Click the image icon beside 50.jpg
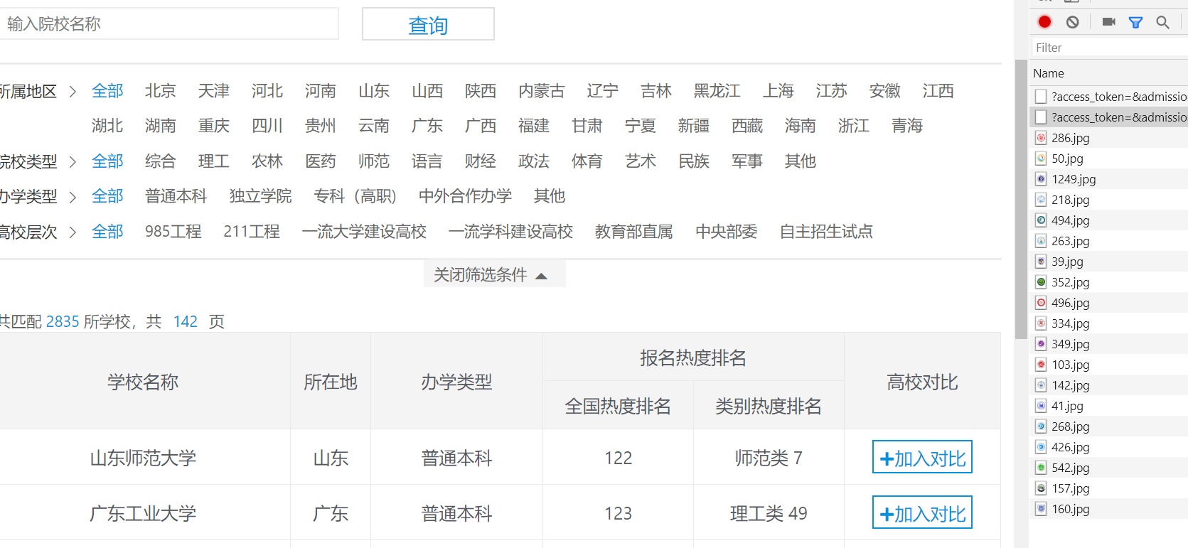 (1041, 159)
